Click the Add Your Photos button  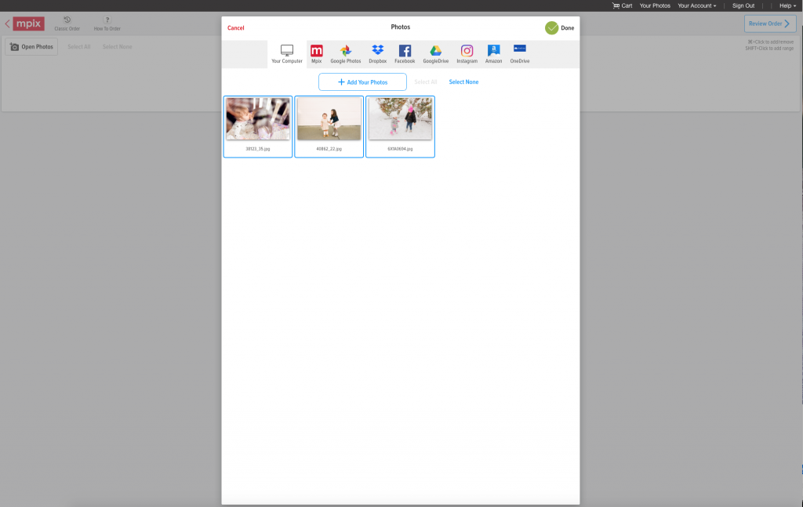[x=362, y=82]
